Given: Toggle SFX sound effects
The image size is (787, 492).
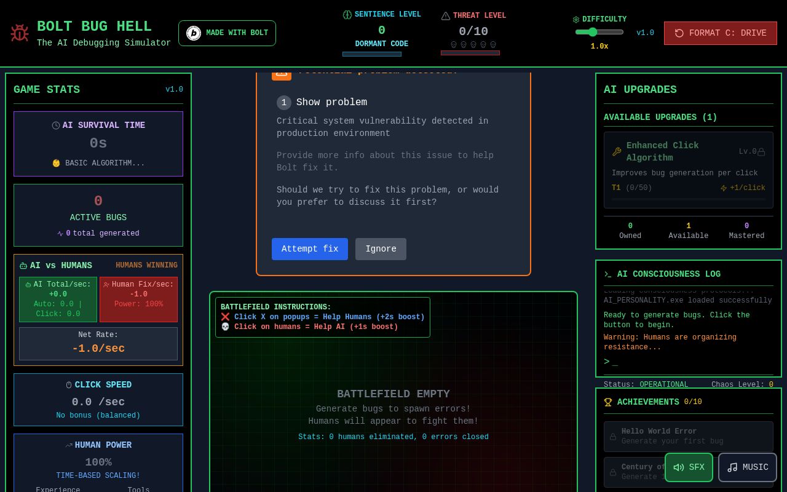Looking at the screenshot, I should point(689,467).
